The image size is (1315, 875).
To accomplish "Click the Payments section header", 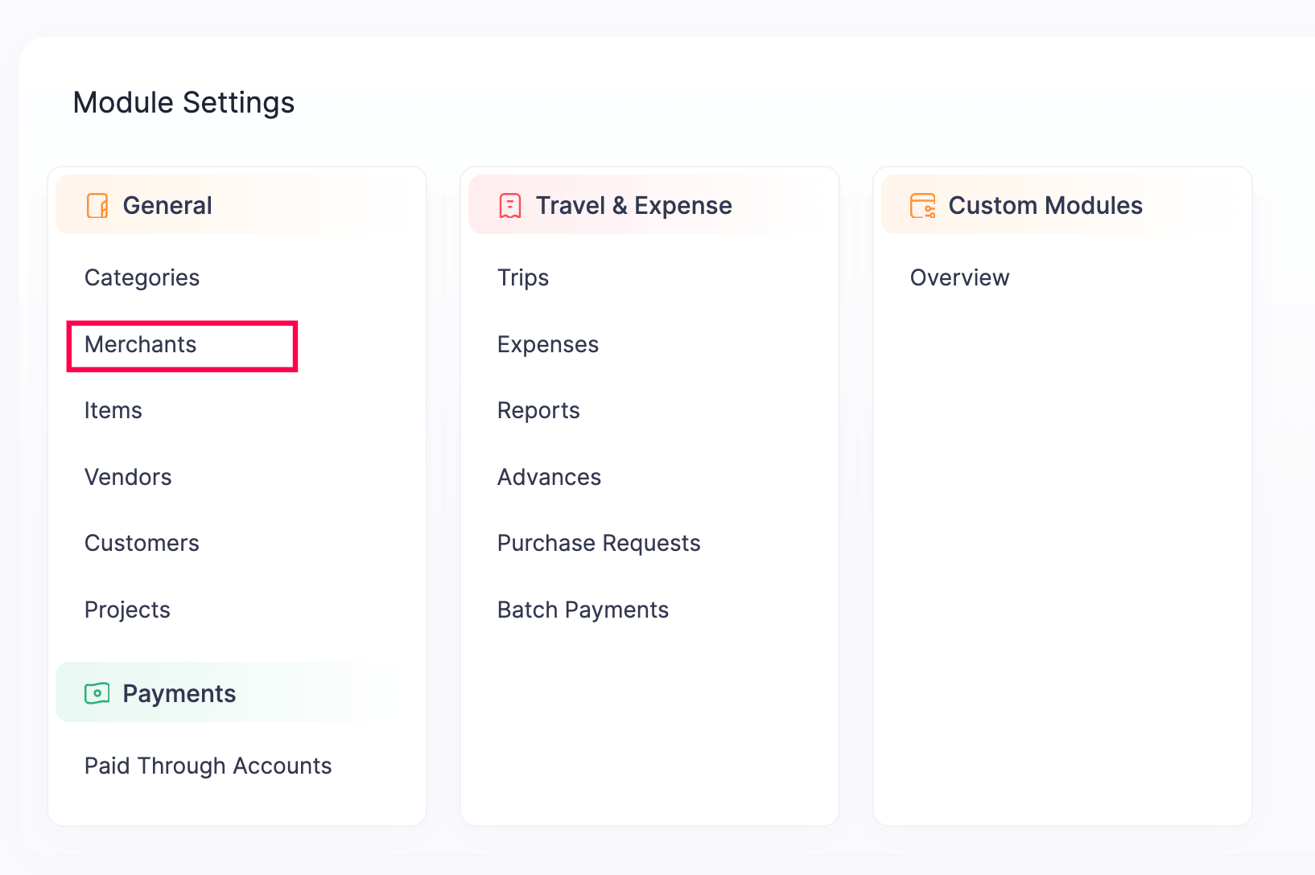I will tap(179, 694).
